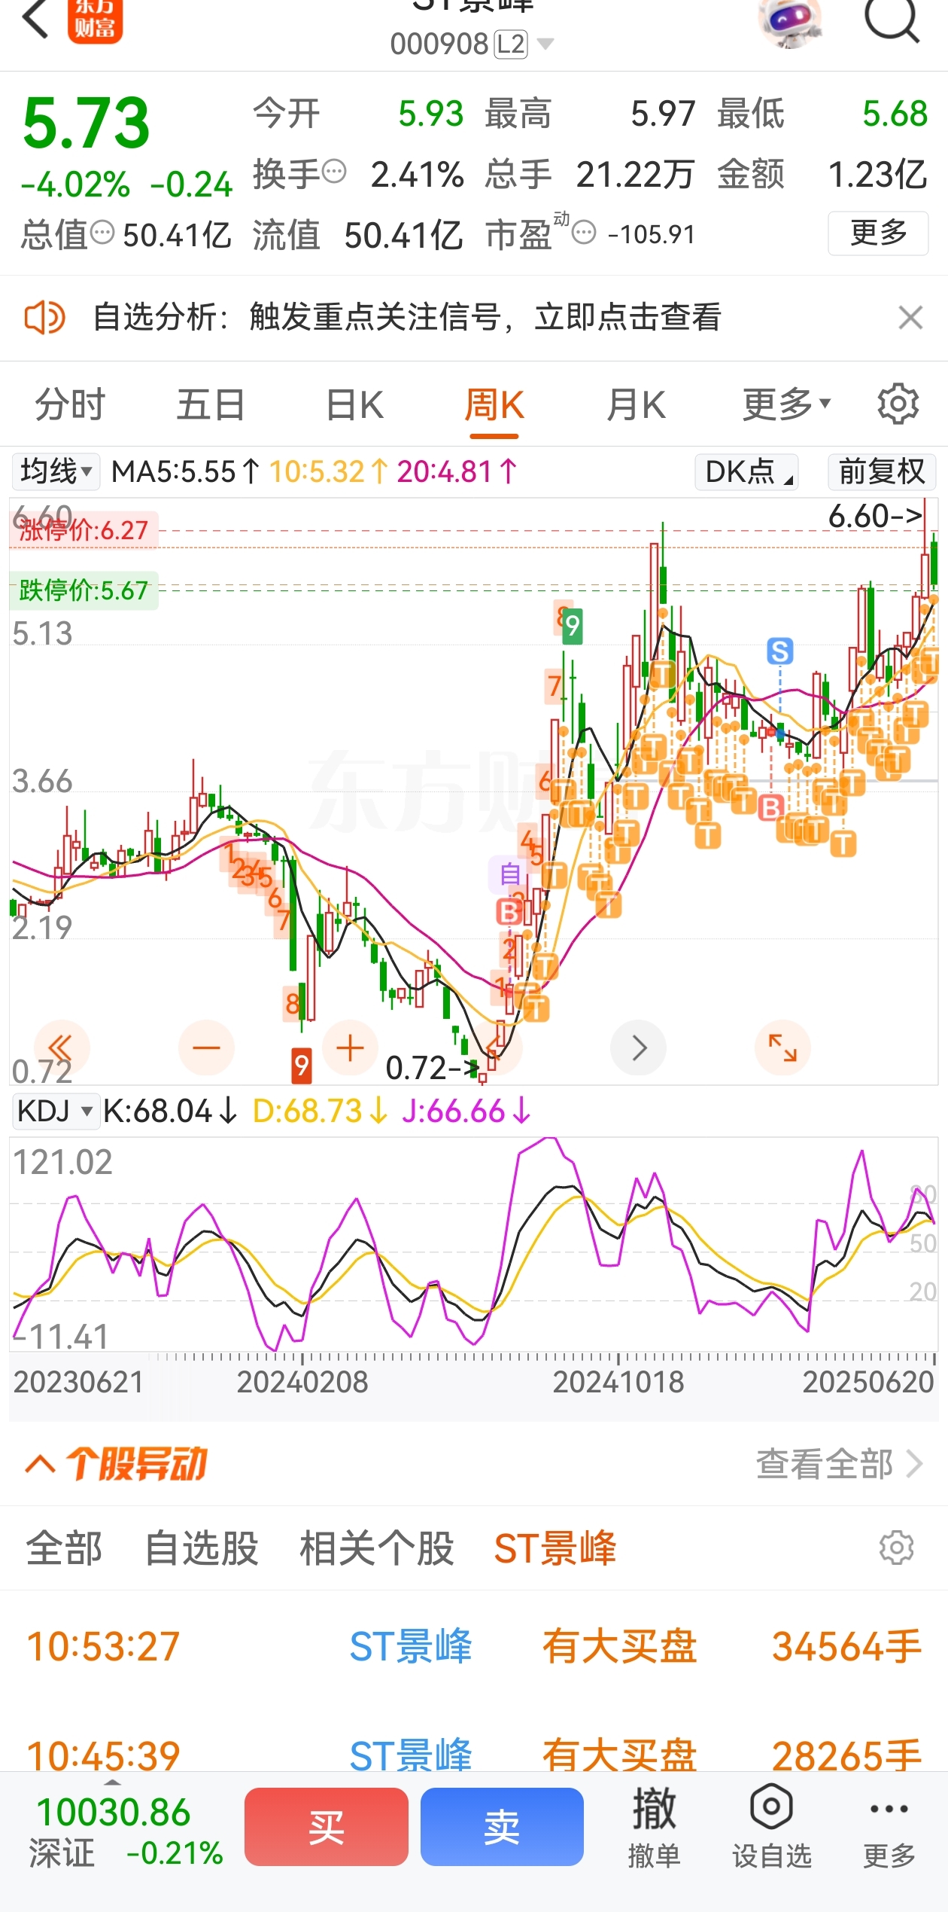Open the robot assistant icon
The image size is (948, 1912).
click(789, 21)
